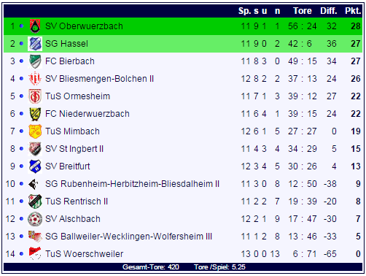Click the SV Alschbach round football crest
The height and width of the screenshot is (276, 366).
point(35,219)
